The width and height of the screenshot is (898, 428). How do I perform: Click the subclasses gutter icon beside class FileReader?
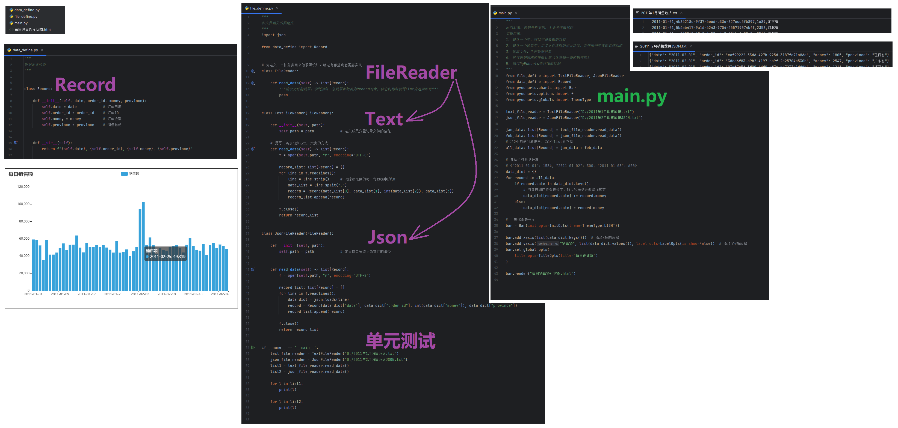click(253, 71)
